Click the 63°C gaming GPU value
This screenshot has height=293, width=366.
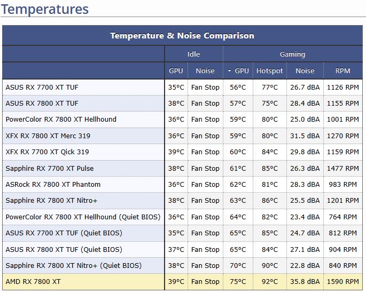pyautogui.click(x=238, y=201)
